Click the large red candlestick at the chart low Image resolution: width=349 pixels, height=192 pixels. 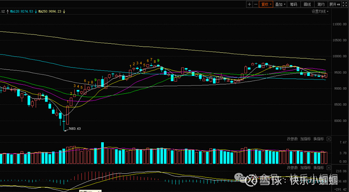coord(68,115)
